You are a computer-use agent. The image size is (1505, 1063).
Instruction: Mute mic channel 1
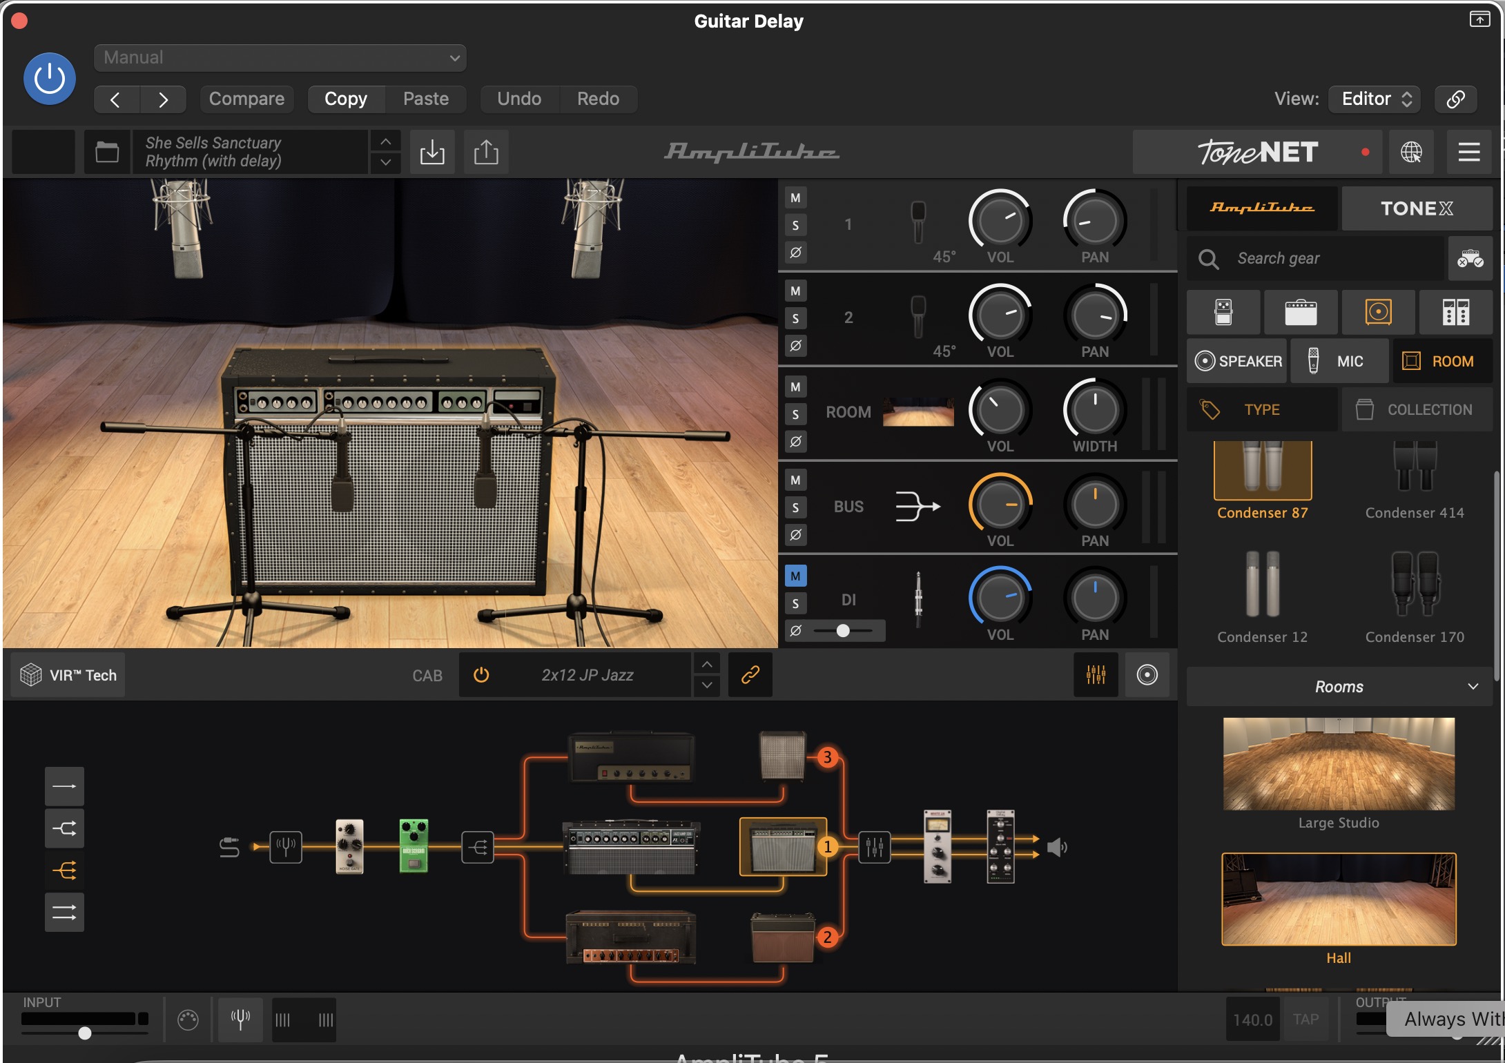tap(795, 198)
